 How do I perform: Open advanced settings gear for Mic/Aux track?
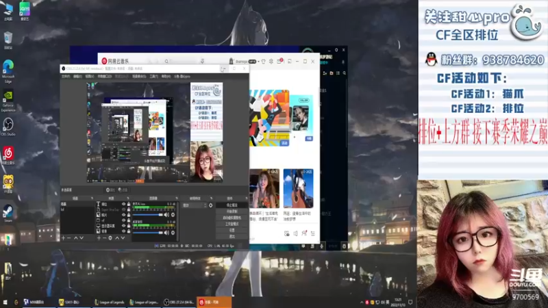pos(173,215)
